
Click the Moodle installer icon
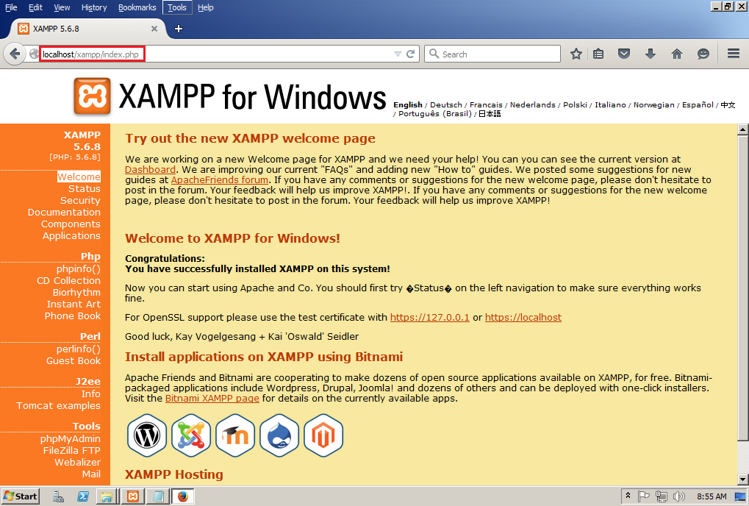click(x=235, y=435)
